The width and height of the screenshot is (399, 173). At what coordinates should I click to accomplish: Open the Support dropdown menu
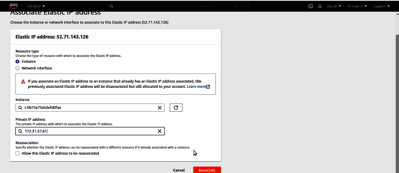pyautogui.click(x=381, y=6)
